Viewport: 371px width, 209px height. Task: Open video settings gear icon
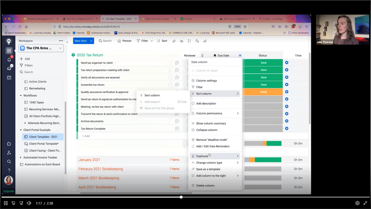click(x=358, y=203)
